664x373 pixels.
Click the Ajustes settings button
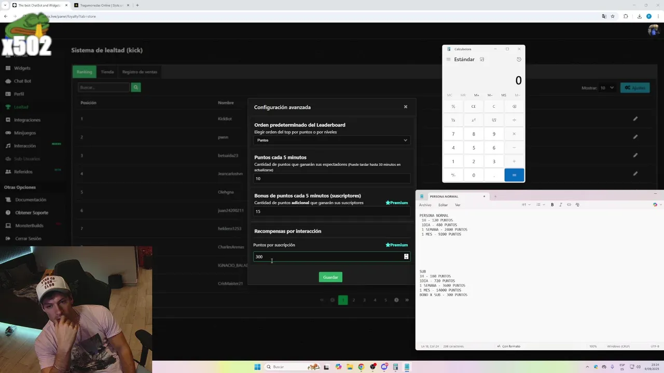point(635,88)
